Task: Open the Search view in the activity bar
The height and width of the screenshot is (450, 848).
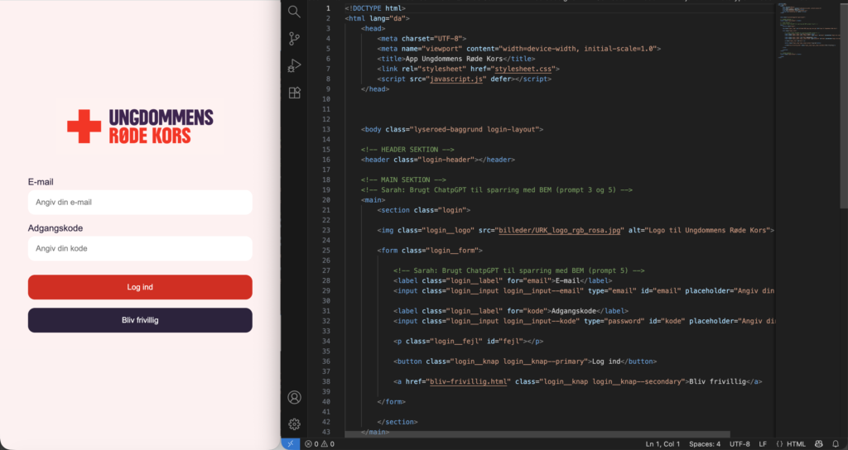Action: [294, 12]
